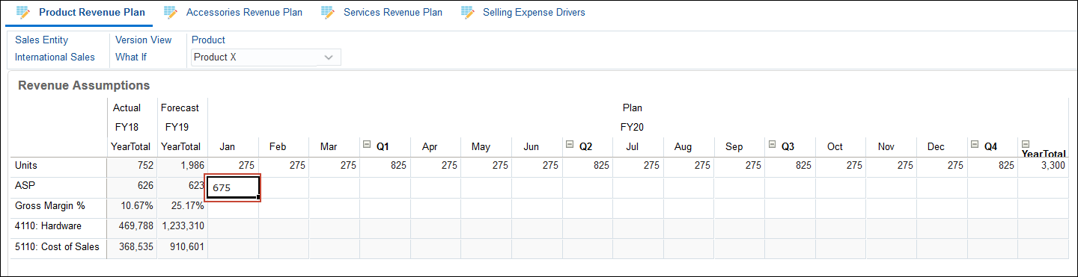The height and width of the screenshot is (277, 1078).
Task: Click the What If link
Action: pyautogui.click(x=131, y=57)
